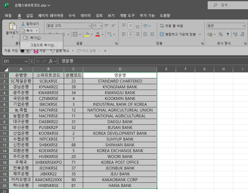248x193 pixels.
Task: Click 병합하고 가운데 맞춤 button
Action: [x=178, y=34]
